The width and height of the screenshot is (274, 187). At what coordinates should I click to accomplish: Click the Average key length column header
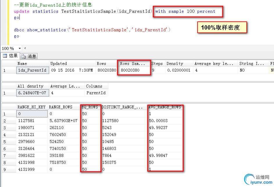coord(215,63)
